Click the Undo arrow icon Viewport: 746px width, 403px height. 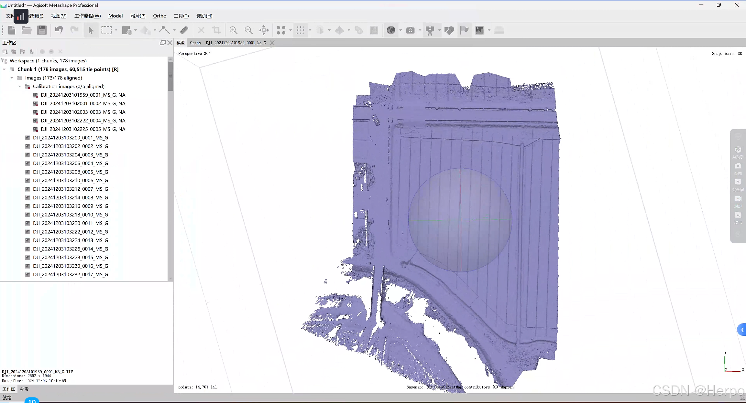coord(59,30)
